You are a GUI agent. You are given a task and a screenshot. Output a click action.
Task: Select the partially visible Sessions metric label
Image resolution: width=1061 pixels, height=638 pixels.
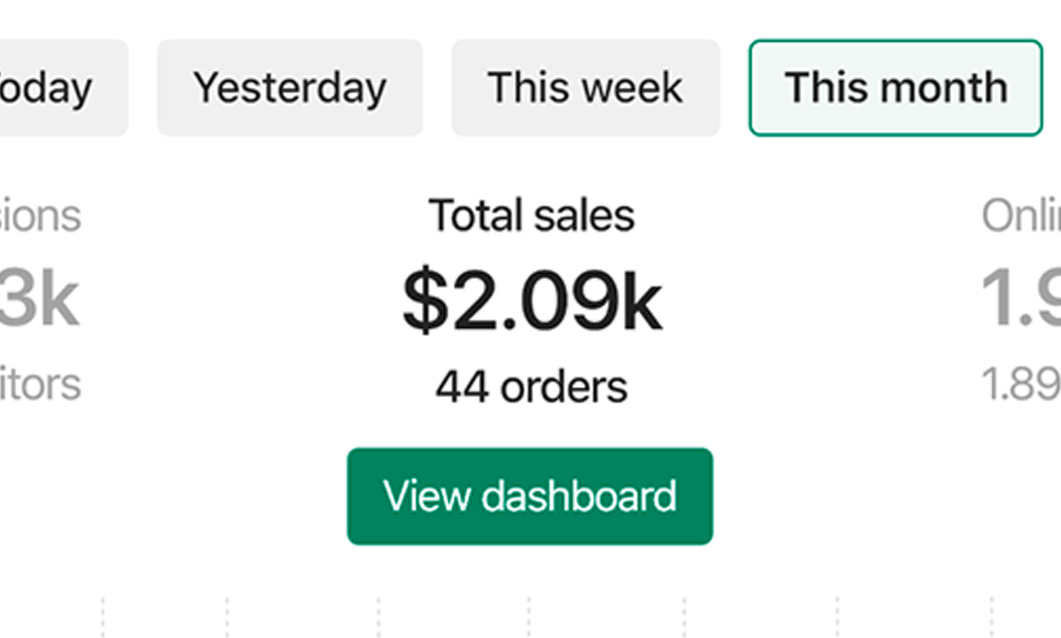click(x=39, y=216)
